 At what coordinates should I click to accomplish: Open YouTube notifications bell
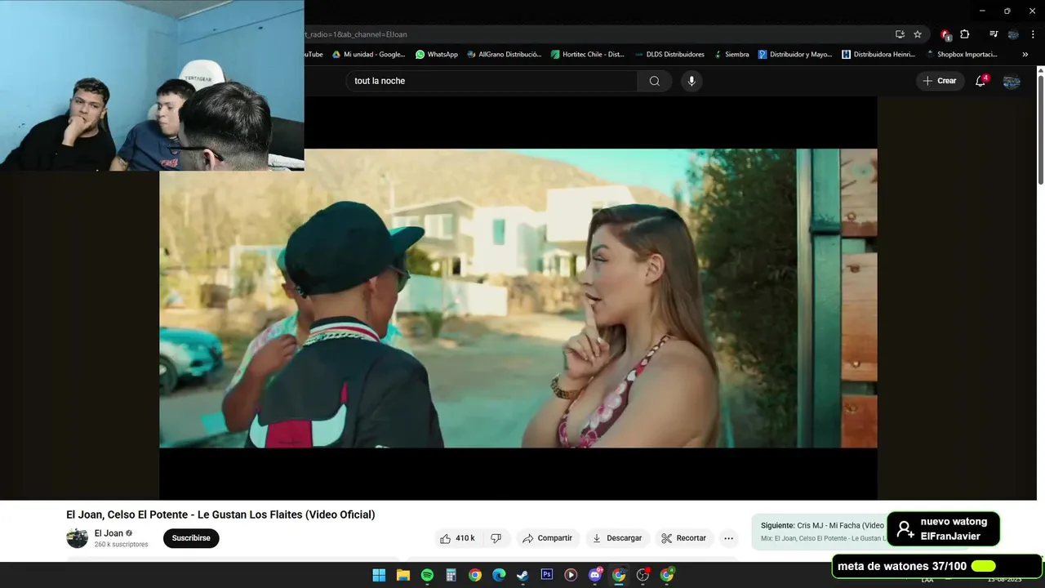(x=981, y=81)
